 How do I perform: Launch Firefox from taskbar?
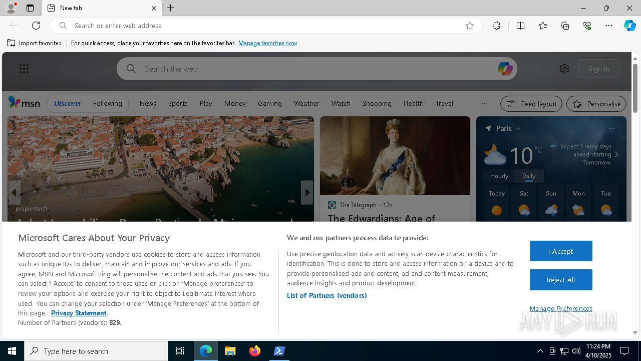[255, 351]
